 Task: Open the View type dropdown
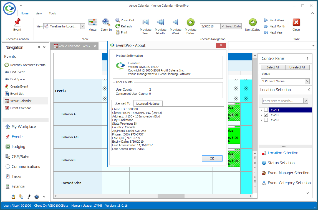pyautogui.click(x=82, y=26)
